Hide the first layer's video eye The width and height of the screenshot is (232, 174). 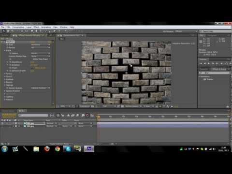coord(2,123)
